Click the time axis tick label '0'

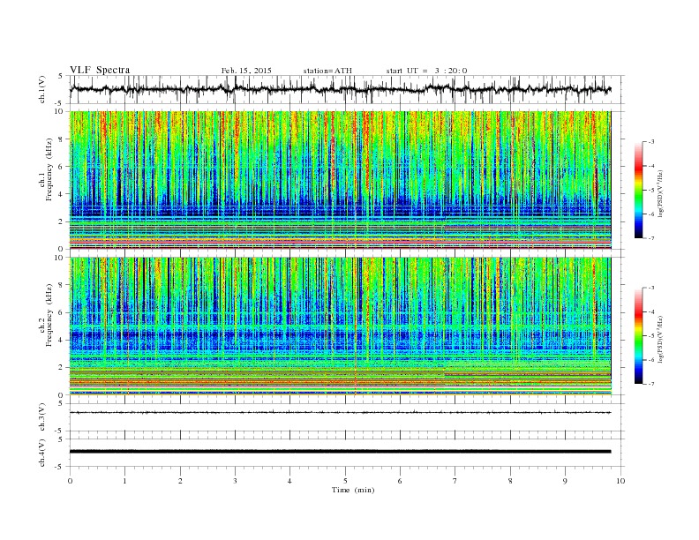pos(70,481)
